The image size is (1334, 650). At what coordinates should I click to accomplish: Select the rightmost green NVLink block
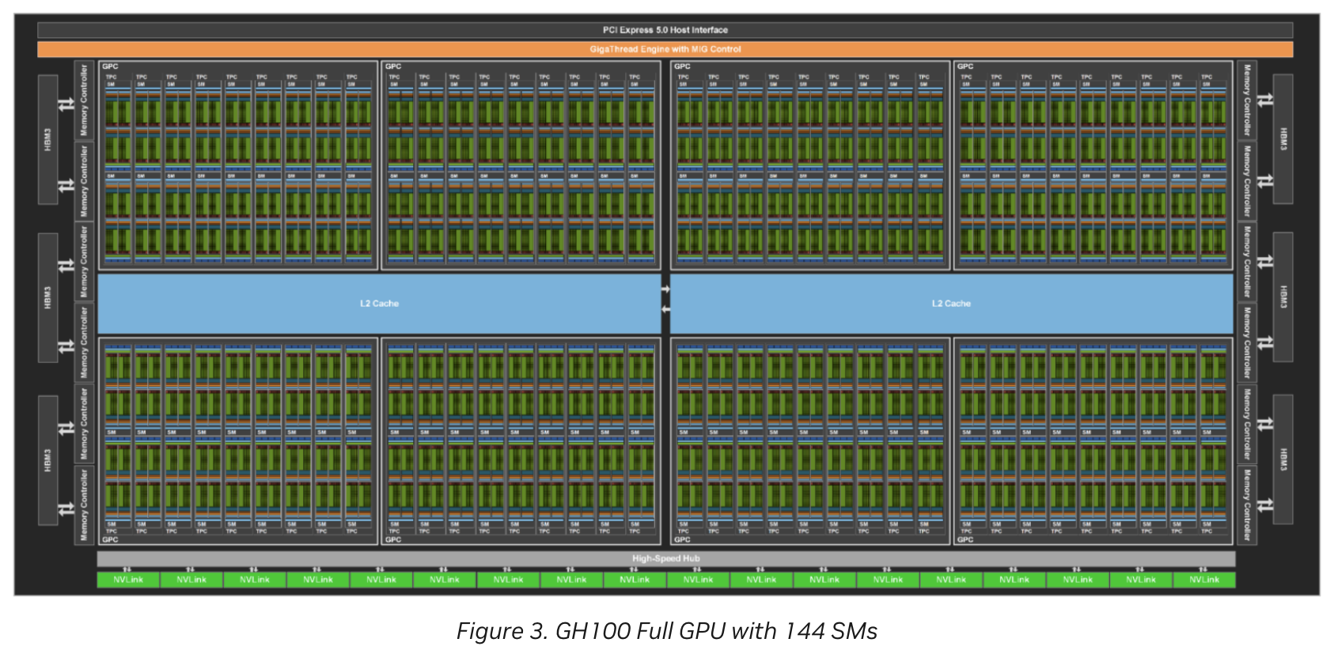[x=1203, y=580]
